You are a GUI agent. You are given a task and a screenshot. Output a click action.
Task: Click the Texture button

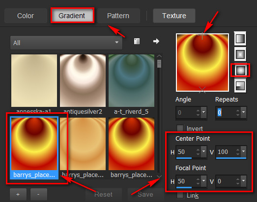[174, 16]
